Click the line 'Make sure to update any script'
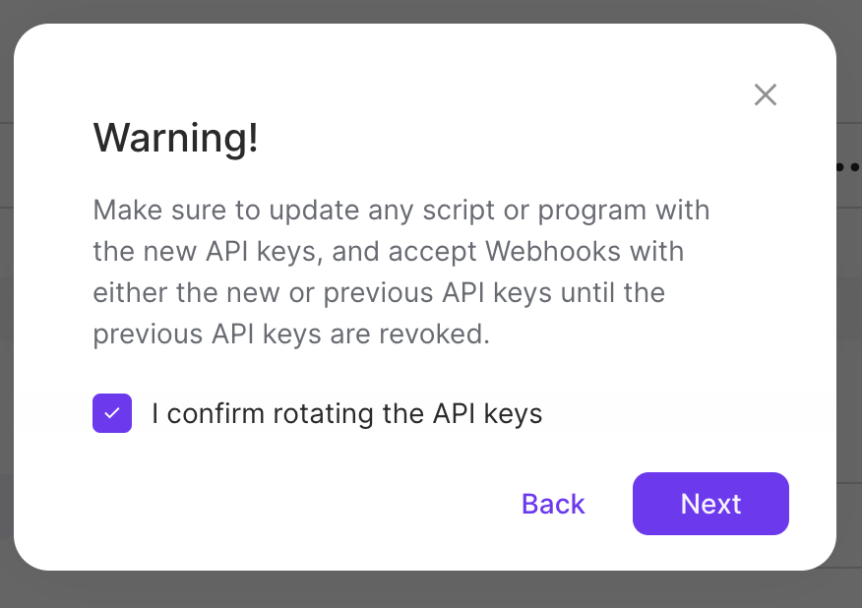Screen dimensions: 862x608 (400, 211)
